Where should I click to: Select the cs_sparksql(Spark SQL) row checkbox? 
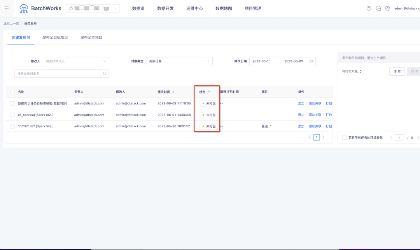pos(12,115)
